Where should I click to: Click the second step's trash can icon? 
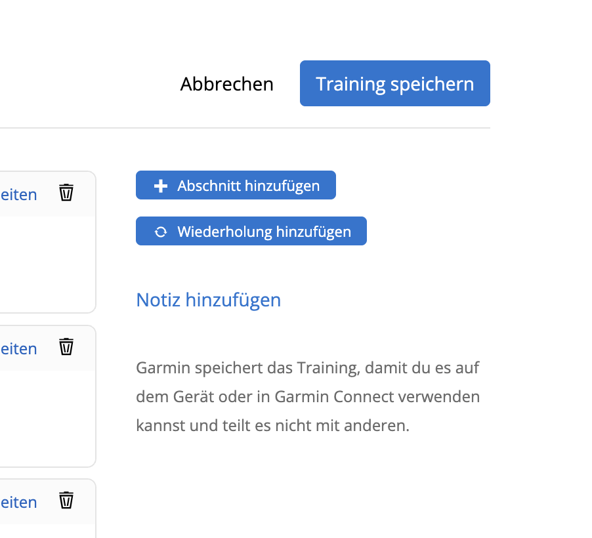66,346
